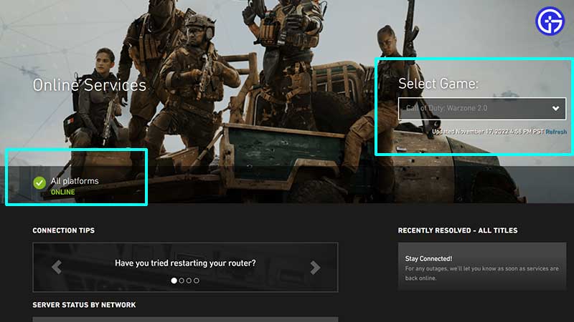Image resolution: width=574 pixels, height=322 pixels.
Task: Show the previous connection tip with the left arrow
Action: click(57, 267)
